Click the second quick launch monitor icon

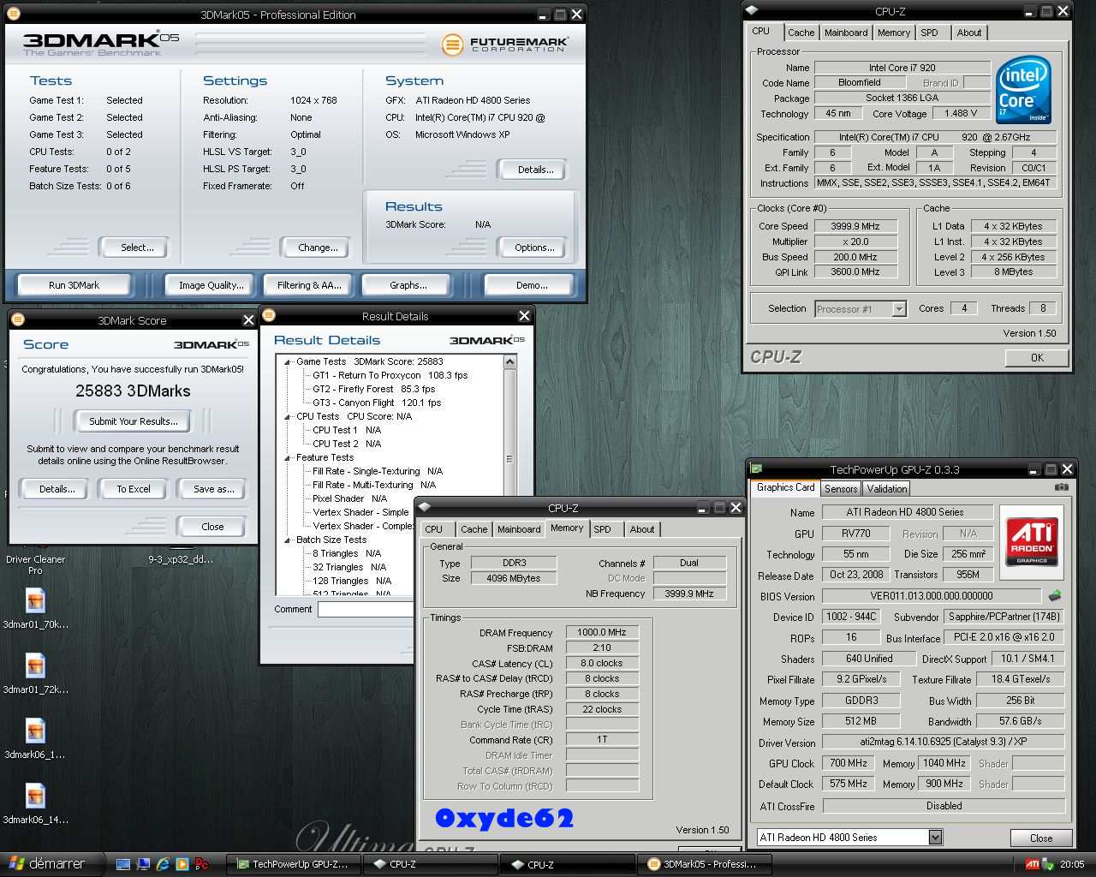(x=143, y=864)
